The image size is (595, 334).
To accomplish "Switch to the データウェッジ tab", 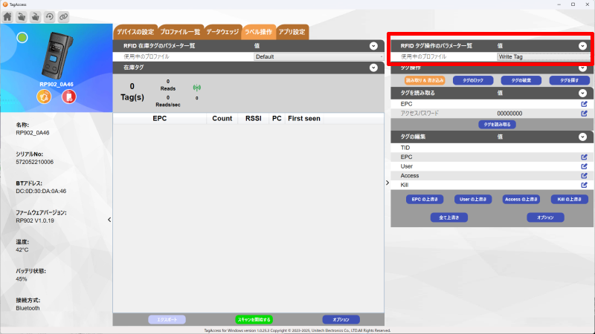I will click(222, 33).
